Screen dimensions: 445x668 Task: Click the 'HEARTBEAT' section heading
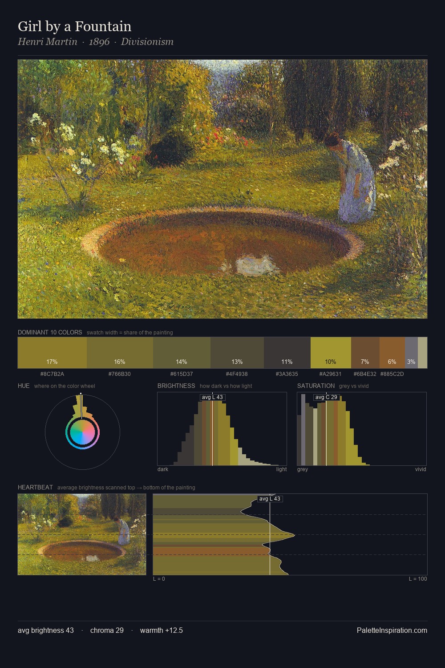click(x=35, y=487)
